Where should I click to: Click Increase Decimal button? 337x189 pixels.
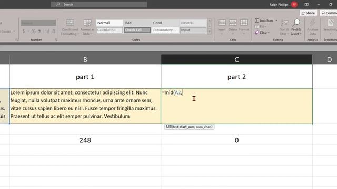point(47,31)
